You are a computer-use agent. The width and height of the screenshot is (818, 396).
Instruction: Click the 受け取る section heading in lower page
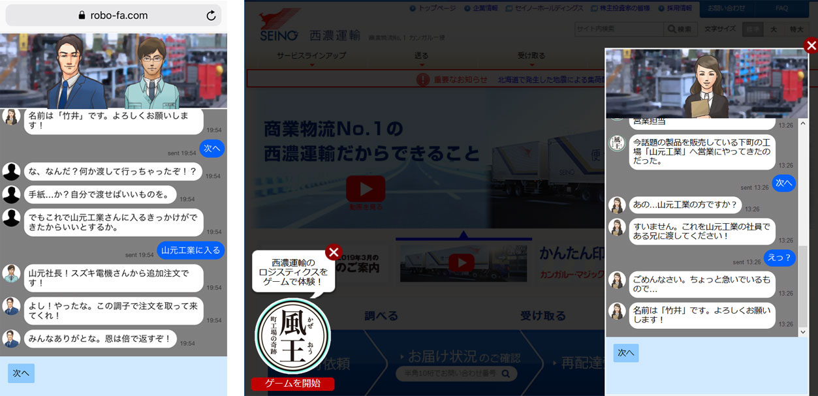point(543,316)
